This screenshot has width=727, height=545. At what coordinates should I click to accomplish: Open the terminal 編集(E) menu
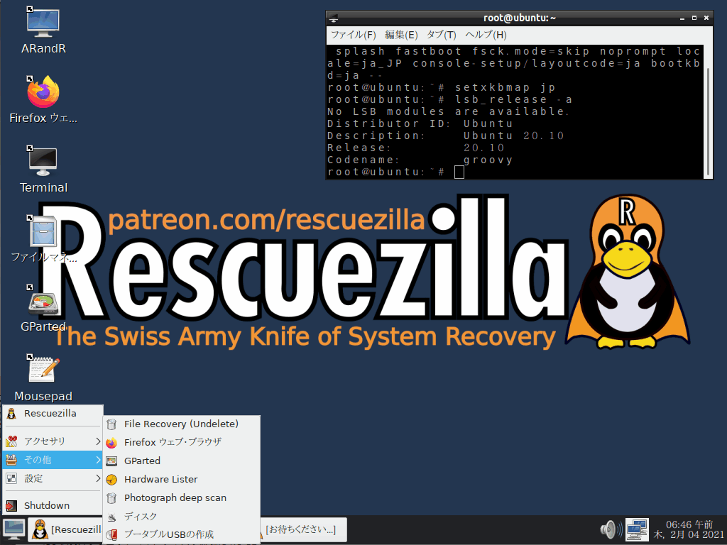[x=401, y=35]
